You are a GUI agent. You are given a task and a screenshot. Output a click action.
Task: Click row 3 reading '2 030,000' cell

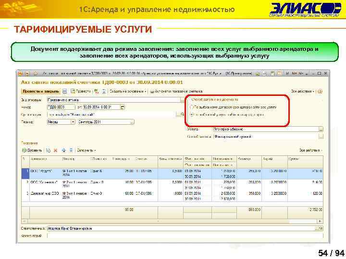point(224,193)
